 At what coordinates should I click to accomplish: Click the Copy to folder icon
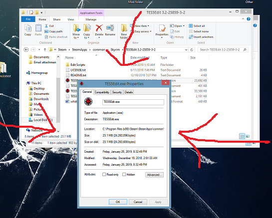point(87,28)
